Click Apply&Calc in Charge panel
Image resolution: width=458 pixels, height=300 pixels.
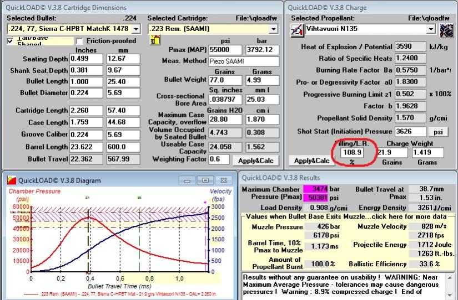tap(311, 161)
